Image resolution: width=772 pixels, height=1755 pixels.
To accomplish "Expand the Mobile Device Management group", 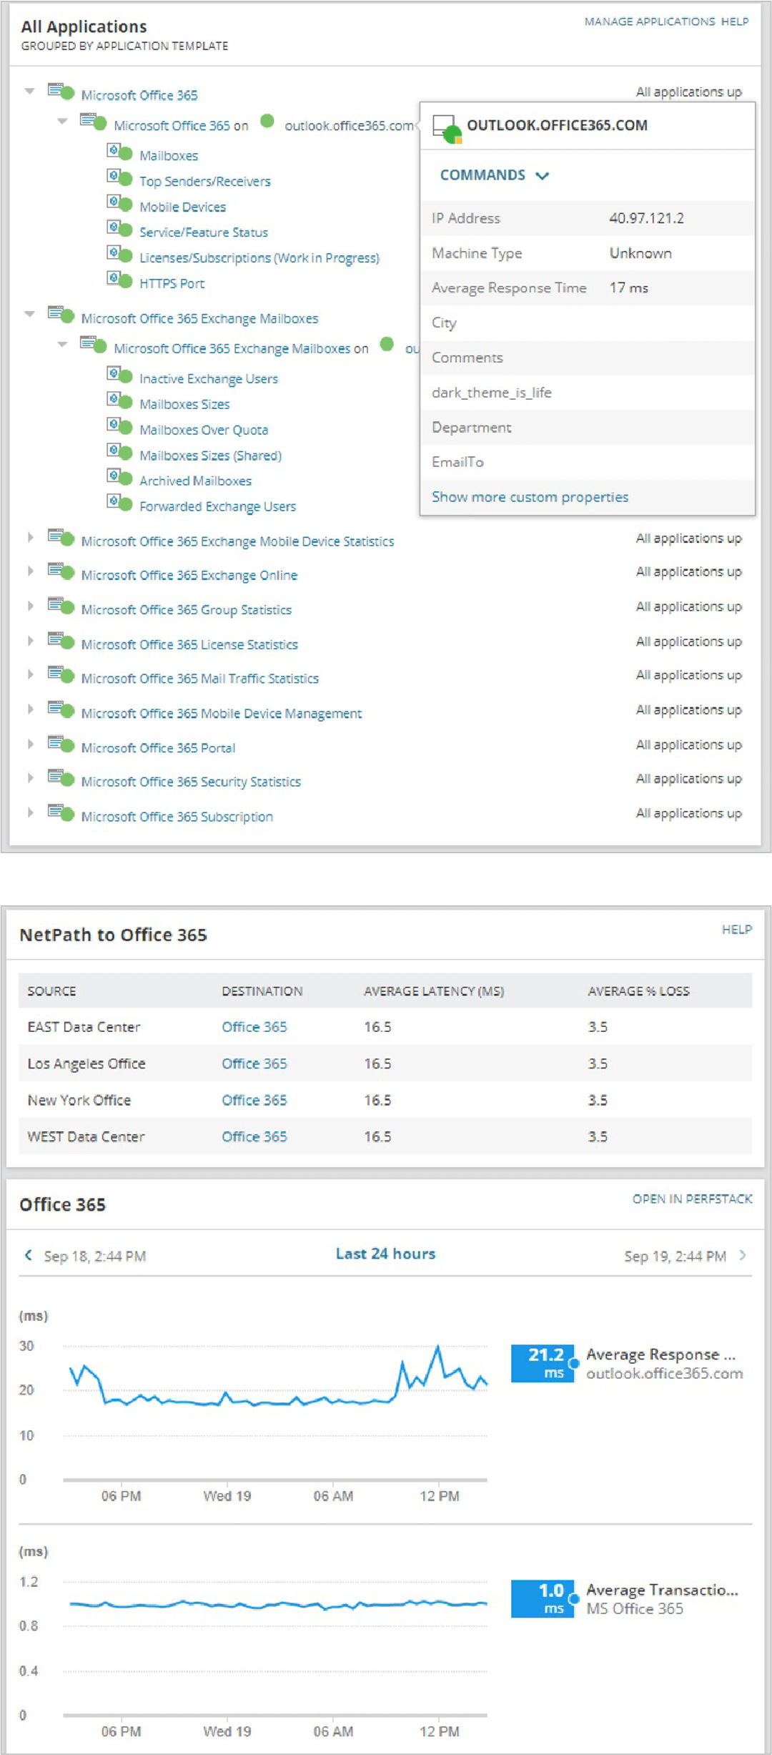I will tap(30, 709).
